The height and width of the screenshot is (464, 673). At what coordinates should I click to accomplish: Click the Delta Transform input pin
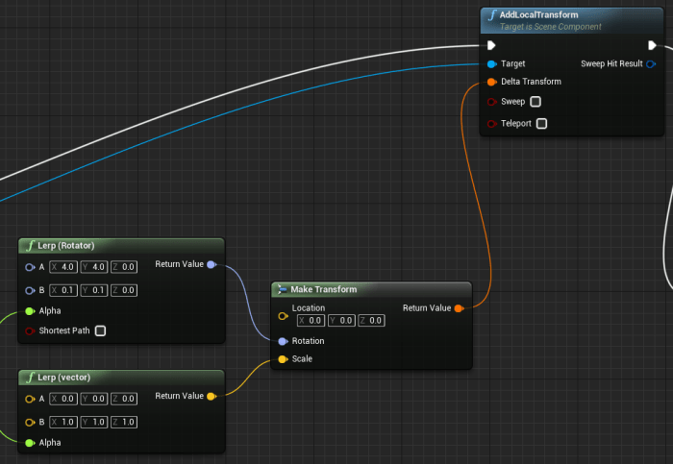[x=491, y=82]
